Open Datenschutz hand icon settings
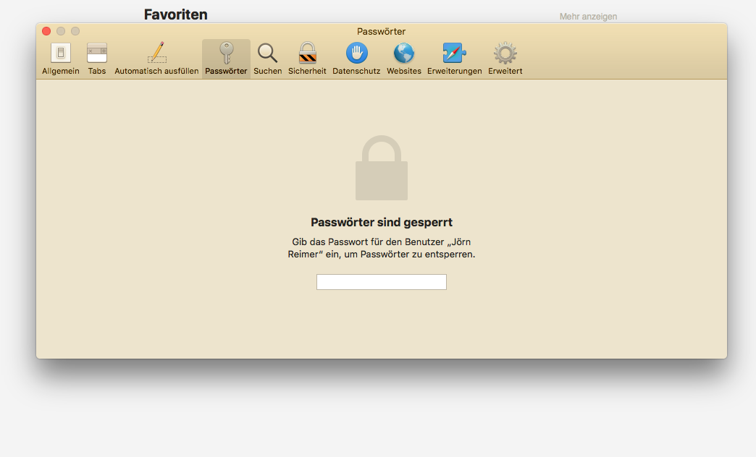The image size is (756, 457). (356, 59)
